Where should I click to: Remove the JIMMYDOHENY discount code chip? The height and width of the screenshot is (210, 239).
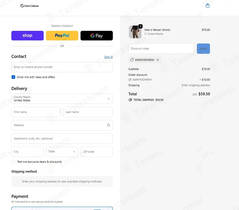(x=157, y=60)
